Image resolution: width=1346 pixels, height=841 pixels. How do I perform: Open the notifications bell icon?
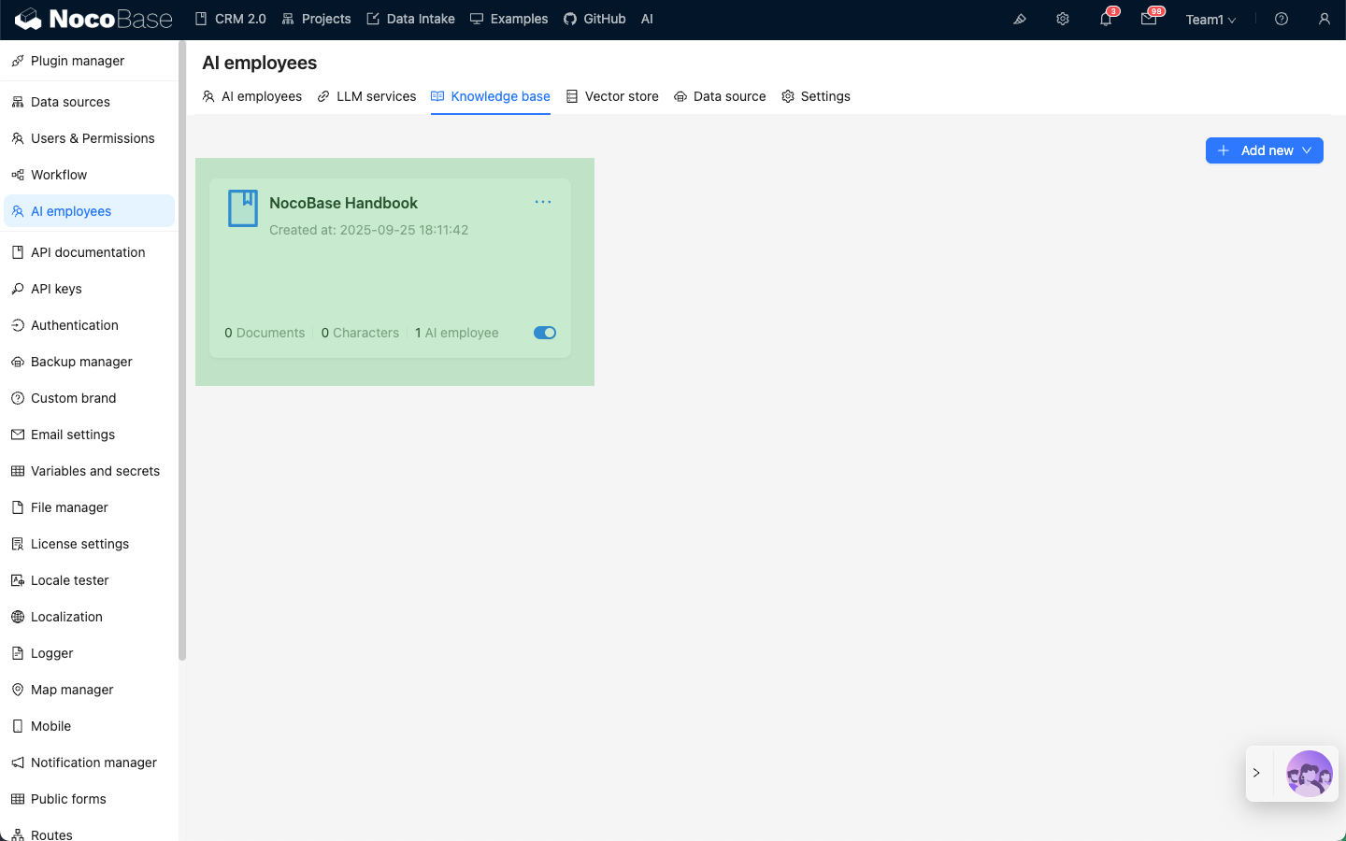(1106, 19)
